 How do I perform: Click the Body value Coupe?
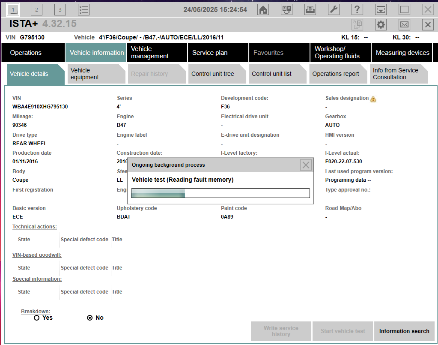coord(21,180)
